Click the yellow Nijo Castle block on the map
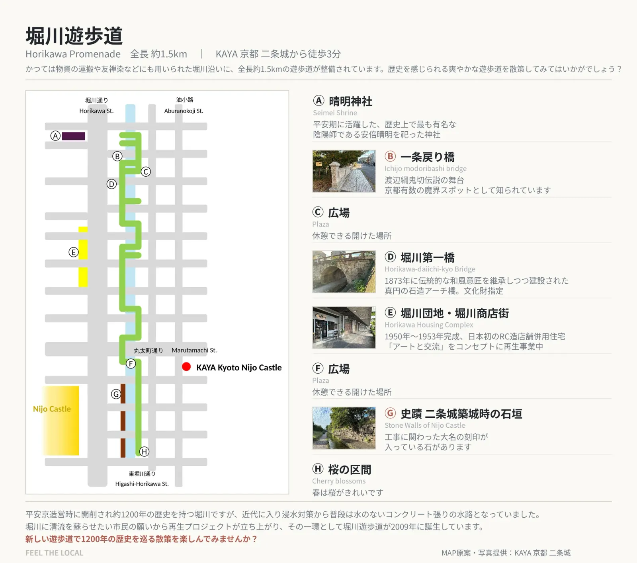Screen dimensions: 637x563 [x=61, y=421]
